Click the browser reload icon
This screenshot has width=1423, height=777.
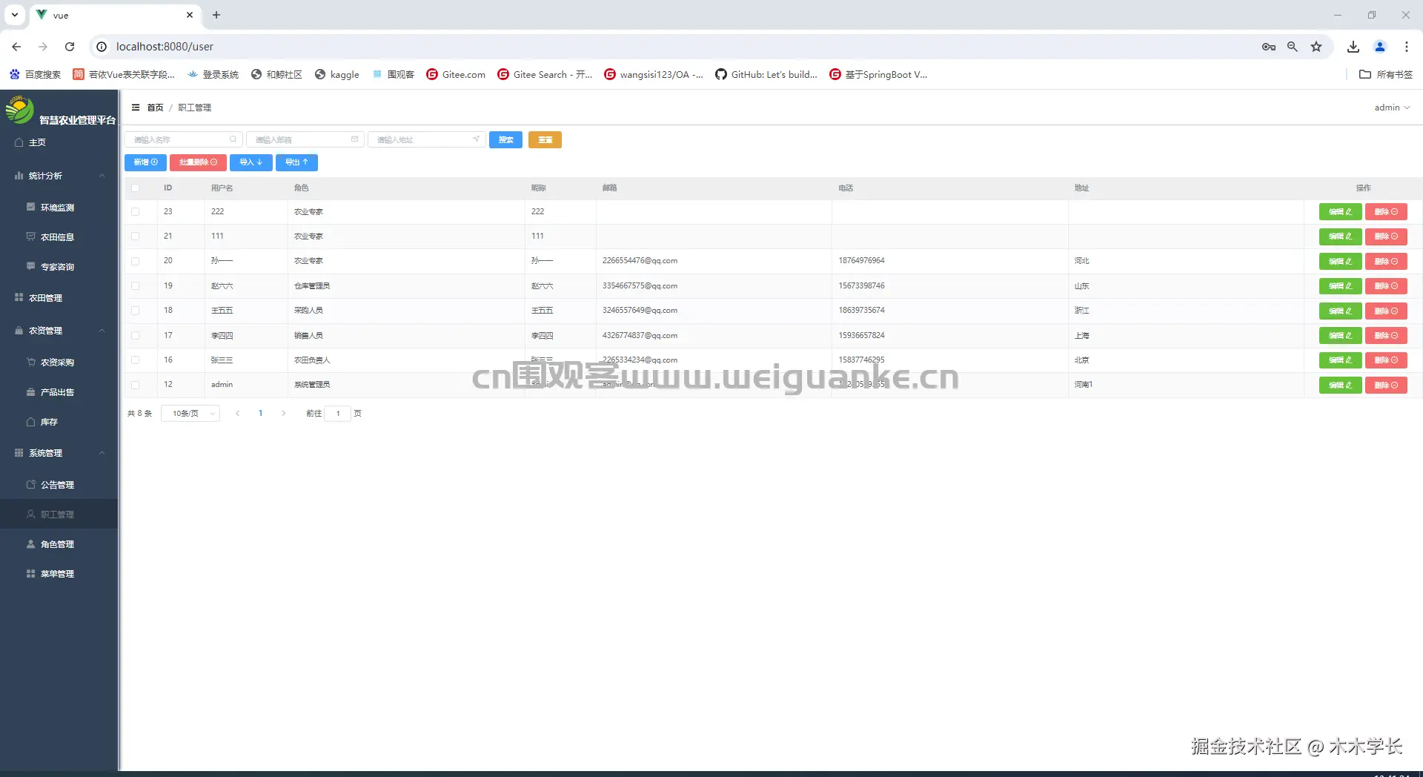70,47
